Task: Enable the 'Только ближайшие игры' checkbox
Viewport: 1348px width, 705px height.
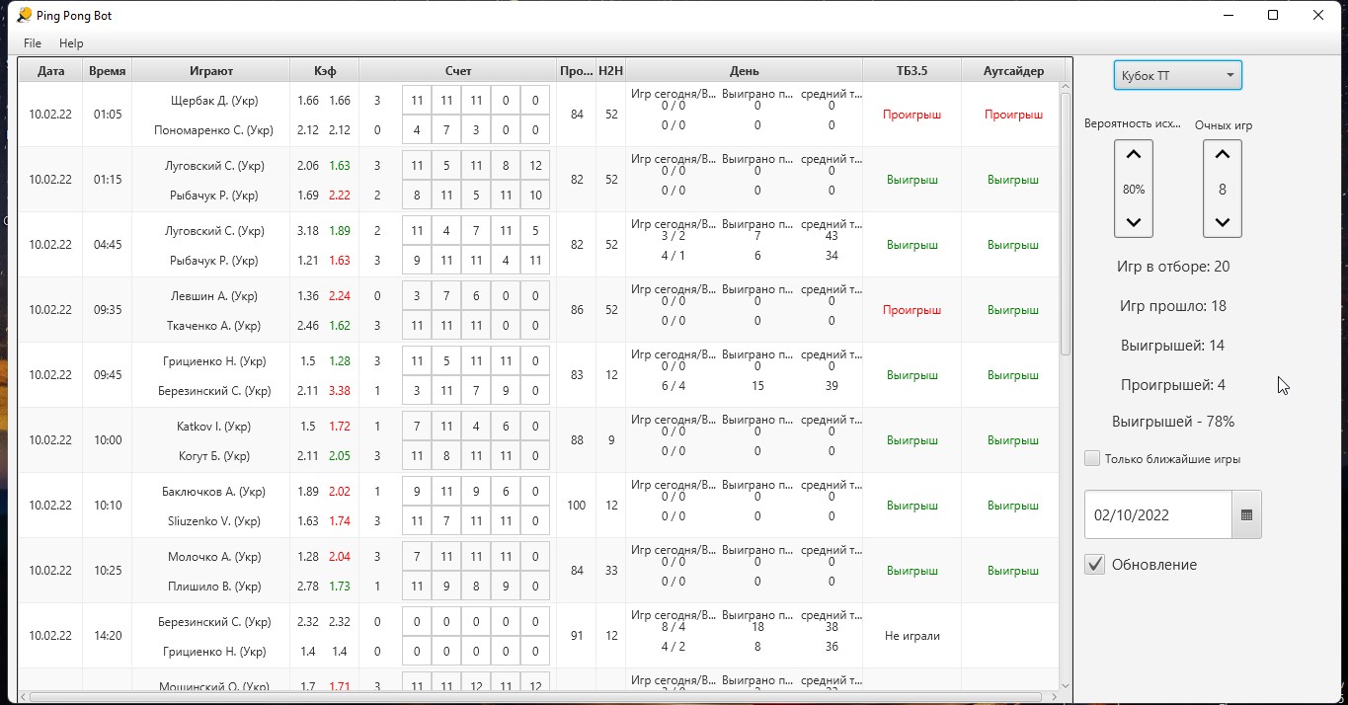Action: point(1092,458)
